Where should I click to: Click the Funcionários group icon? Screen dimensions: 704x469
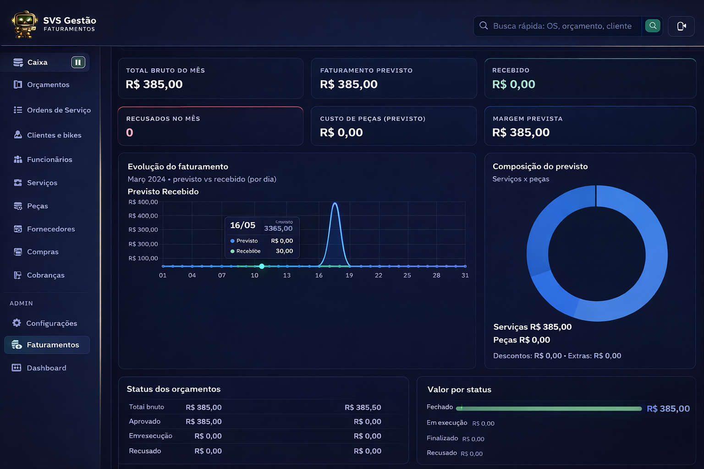(18, 159)
